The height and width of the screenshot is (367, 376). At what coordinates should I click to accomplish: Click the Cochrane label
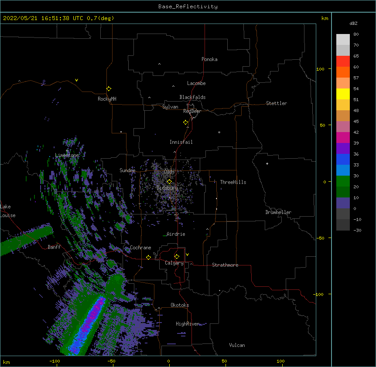[x=140, y=248]
